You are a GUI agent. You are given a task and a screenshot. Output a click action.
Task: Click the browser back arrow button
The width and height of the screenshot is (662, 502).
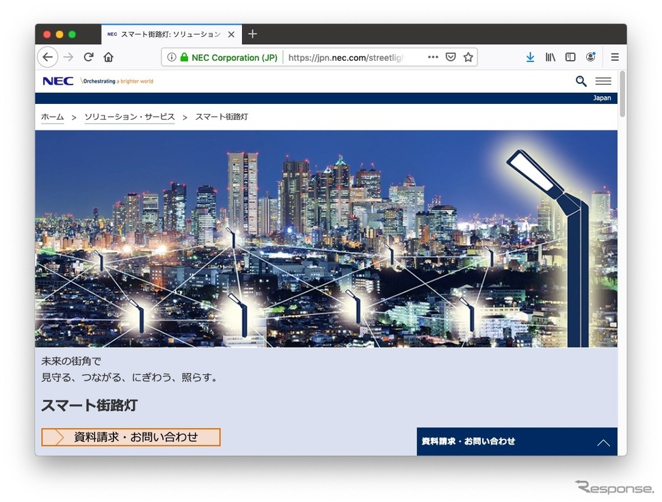47,57
